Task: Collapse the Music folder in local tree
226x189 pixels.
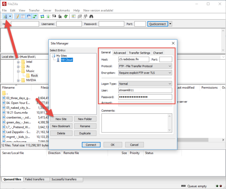Action: [x=19, y=71]
